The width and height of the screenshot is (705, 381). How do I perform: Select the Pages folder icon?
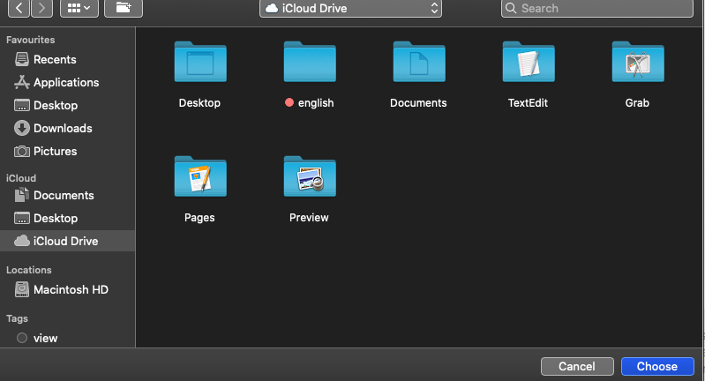click(x=200, y=176)
